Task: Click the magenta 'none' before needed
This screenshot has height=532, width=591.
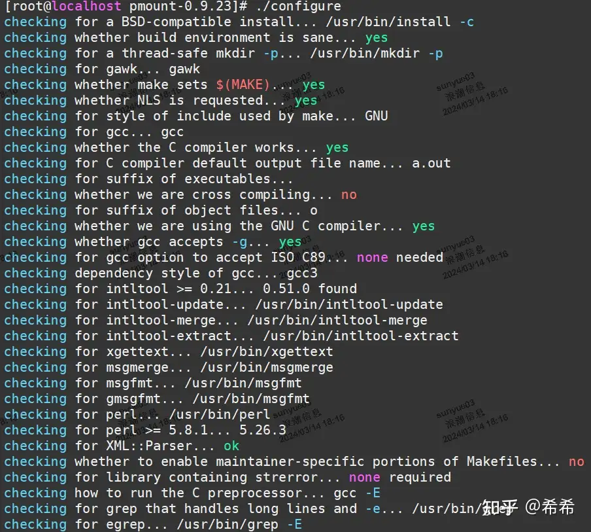Action: (x=373, y=257)
